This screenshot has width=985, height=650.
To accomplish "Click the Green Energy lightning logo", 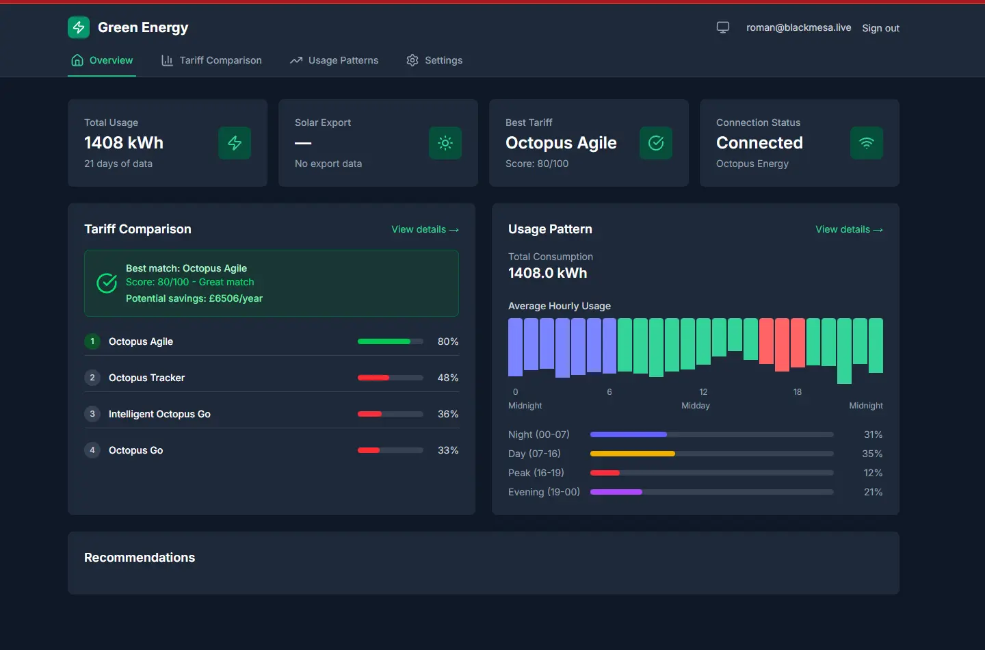I will 78,27.
